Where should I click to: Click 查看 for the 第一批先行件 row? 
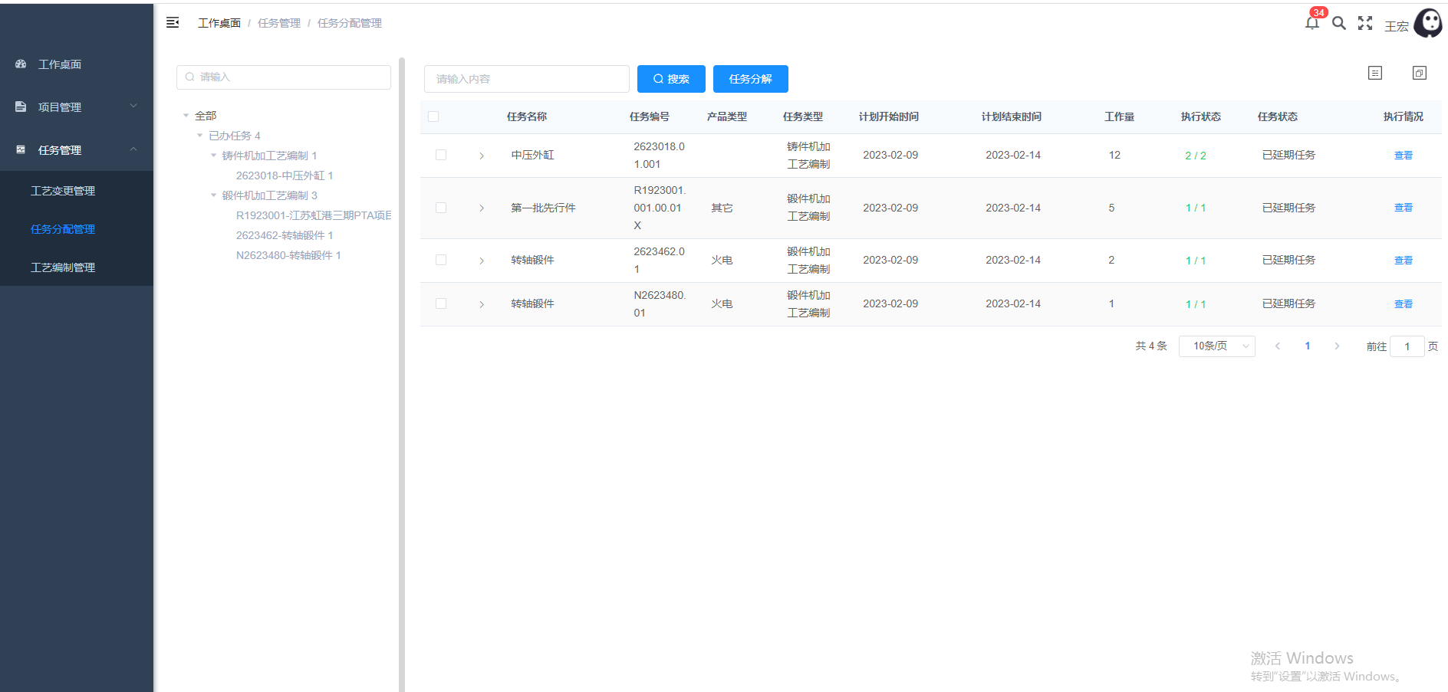coord(1404,208)
